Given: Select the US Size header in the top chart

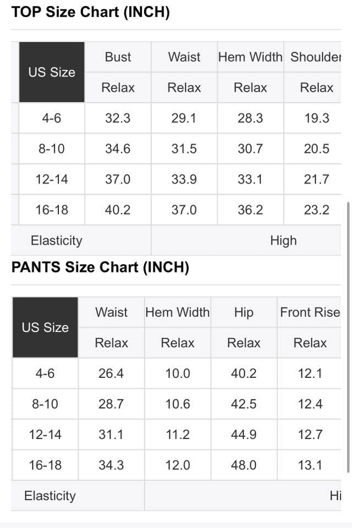Looking at the screenshot, I should coord(52,72).
